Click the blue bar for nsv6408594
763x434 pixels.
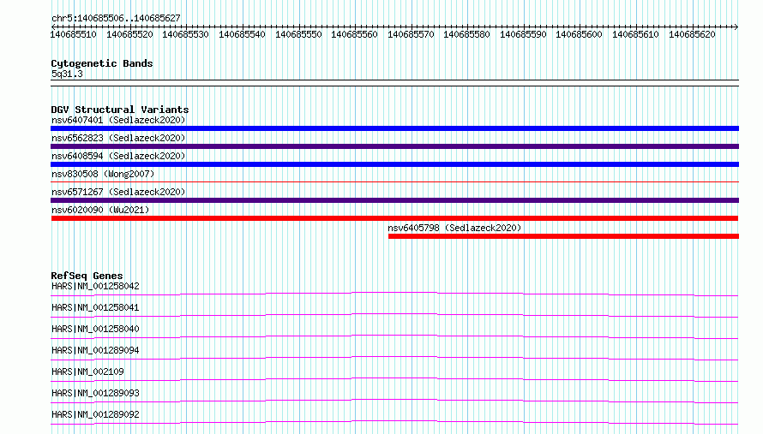pyautogui.click(x=394, y=164)
